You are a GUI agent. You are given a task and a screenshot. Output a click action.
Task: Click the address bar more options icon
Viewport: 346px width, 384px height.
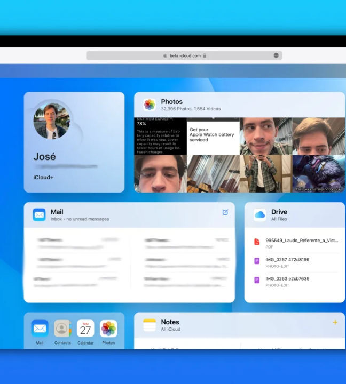click(x=276, y=55)
